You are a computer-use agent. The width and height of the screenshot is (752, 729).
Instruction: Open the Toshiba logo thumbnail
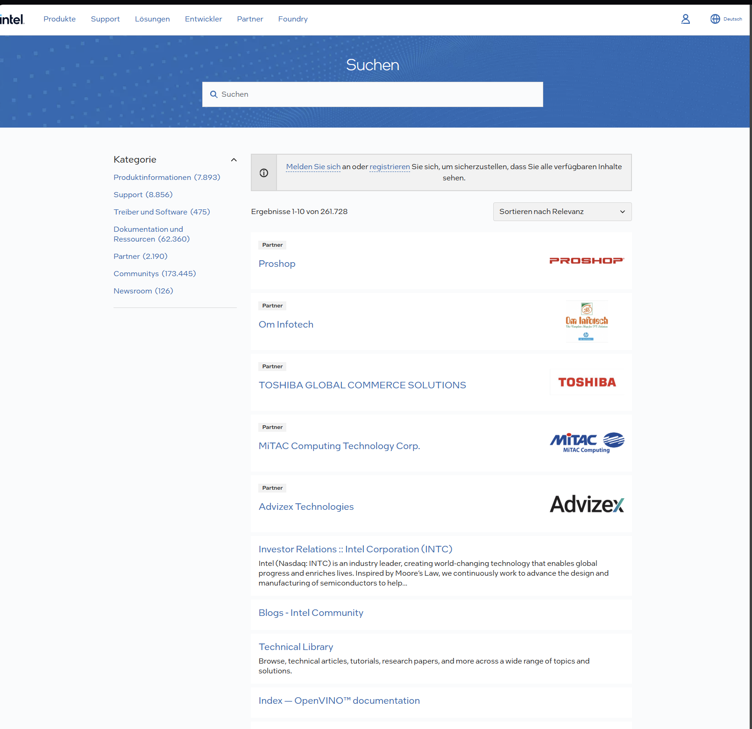[x=587, y=382]
